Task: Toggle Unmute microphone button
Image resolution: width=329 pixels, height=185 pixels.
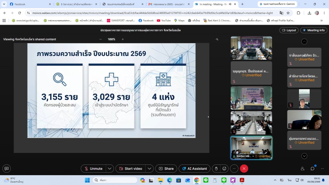Action: point(93,169)
